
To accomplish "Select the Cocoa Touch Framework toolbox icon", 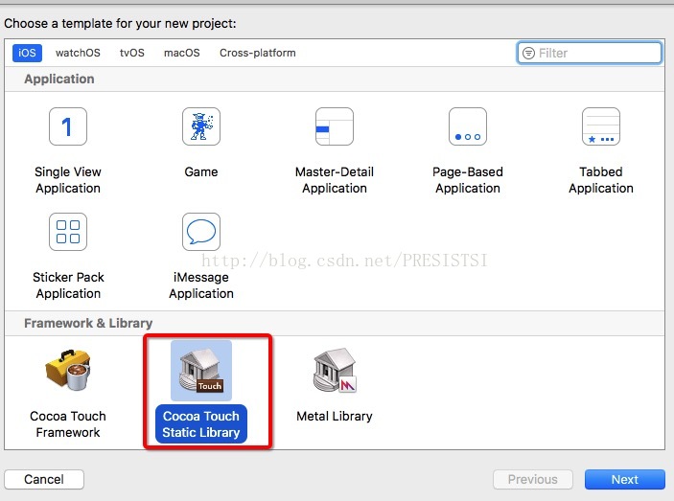I will [x=68, y=370].
